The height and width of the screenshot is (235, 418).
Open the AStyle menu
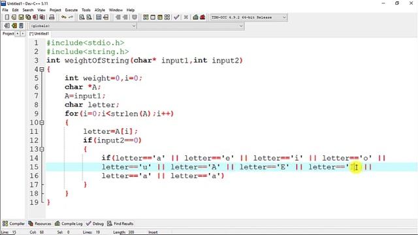(100, 10)
